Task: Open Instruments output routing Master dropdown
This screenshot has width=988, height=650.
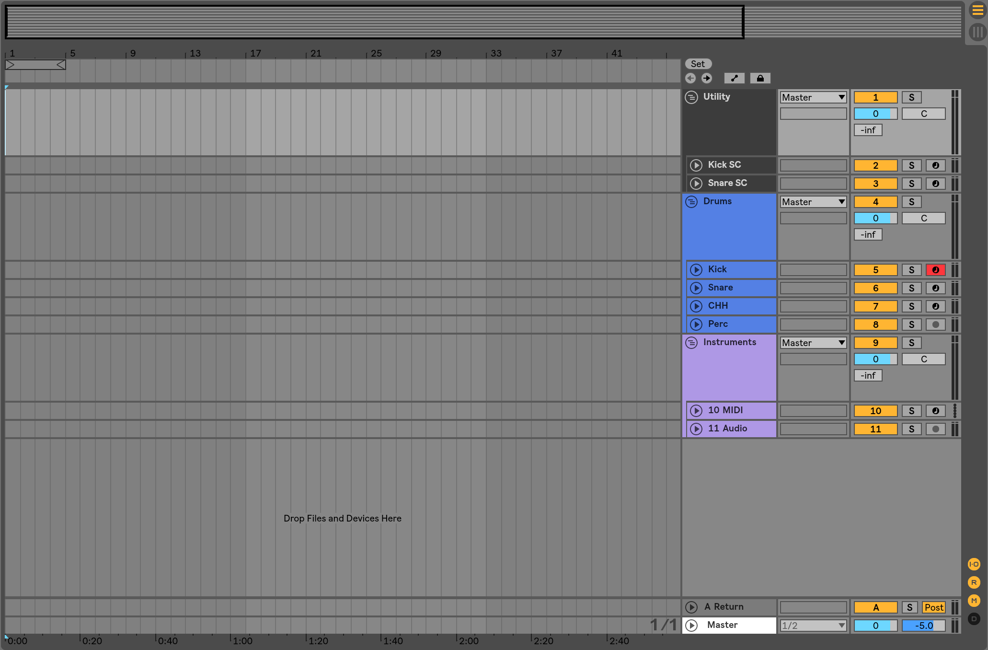Action: [x=814, y=343]
